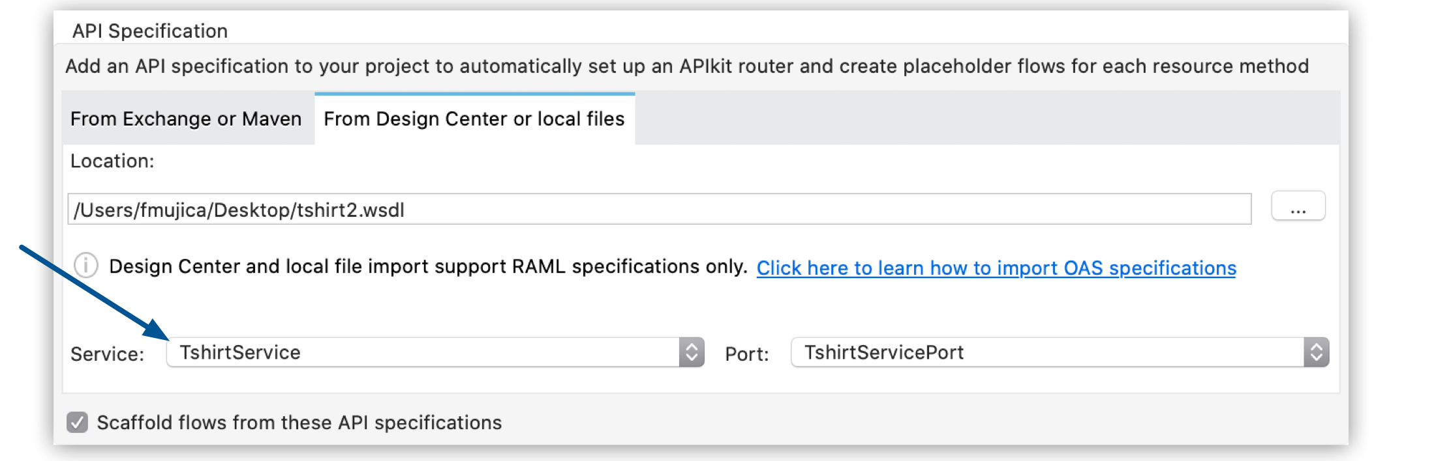1451x461 pixels.
Task: Click the Service: field label
Action: (x=107, y=354)
